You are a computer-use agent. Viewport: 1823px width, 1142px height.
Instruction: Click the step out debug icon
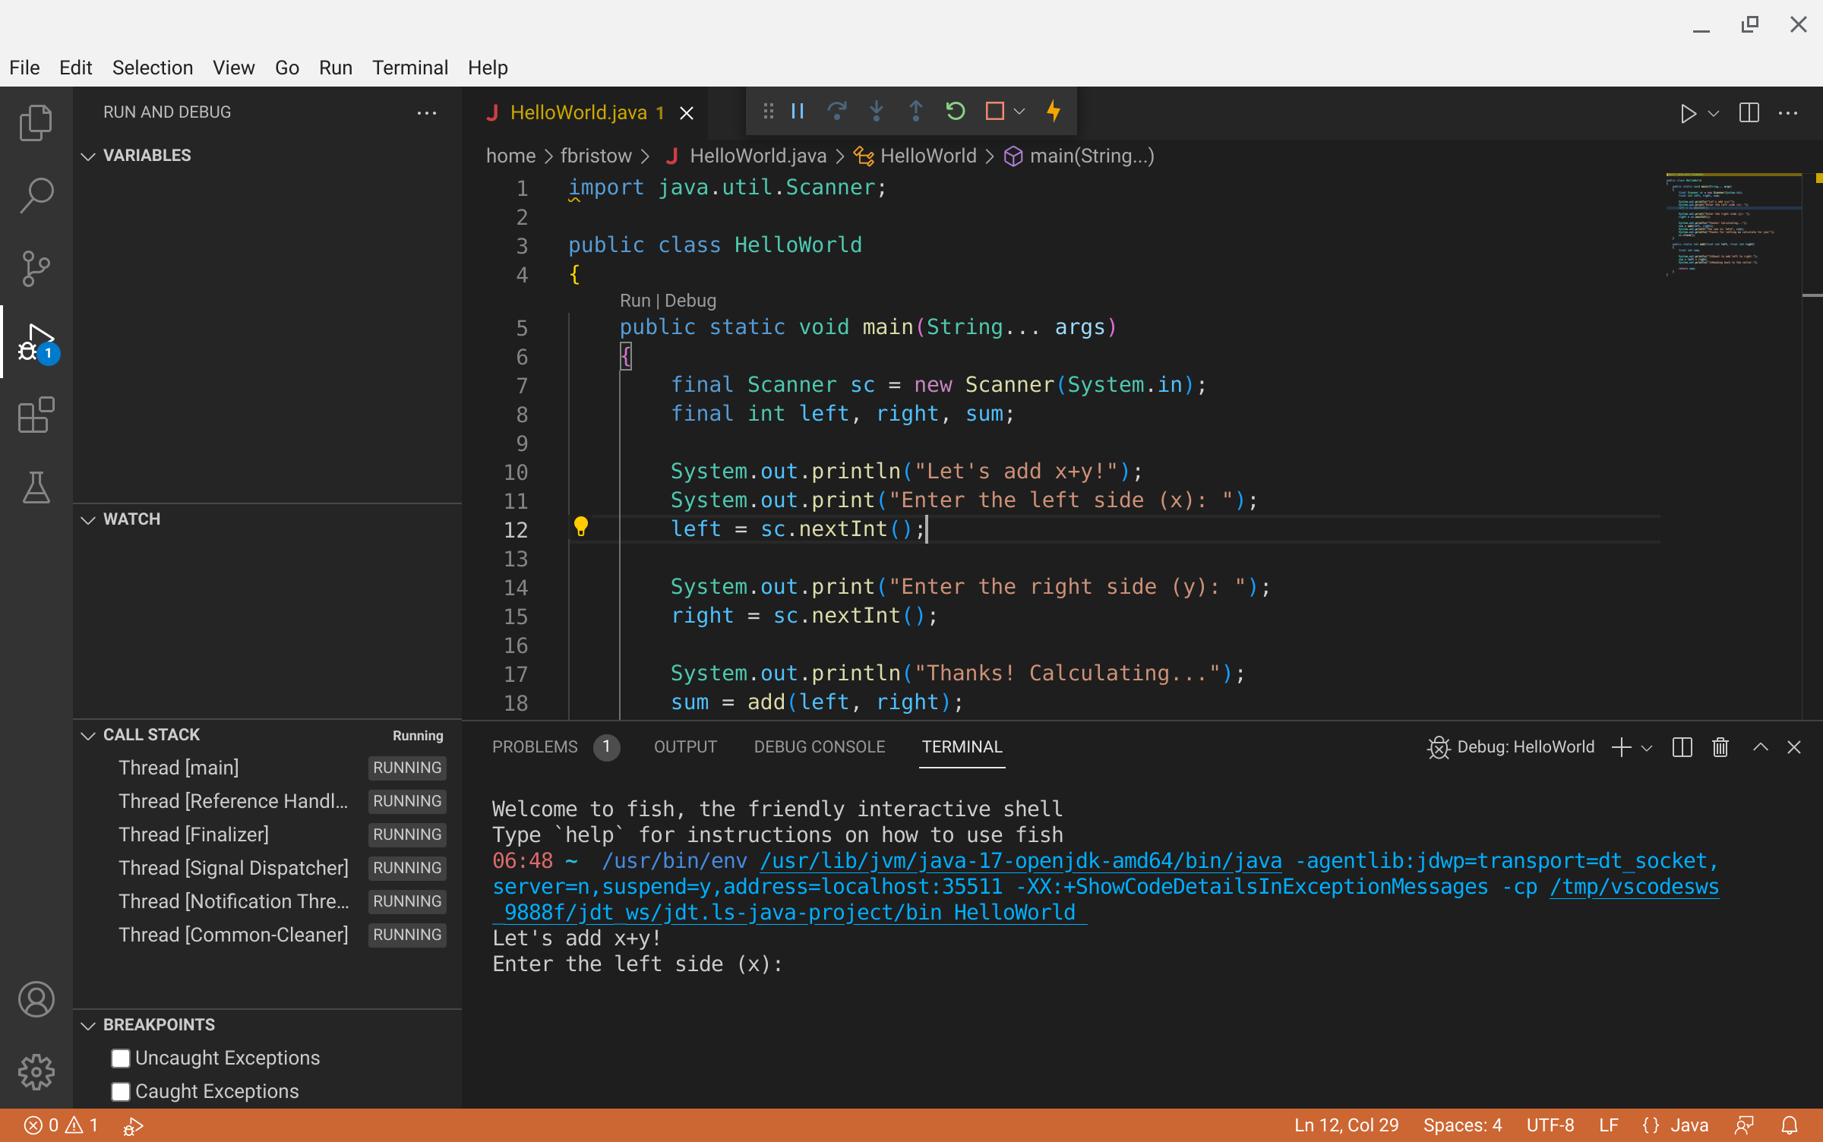pyautogui.click(x=918, y=111)
